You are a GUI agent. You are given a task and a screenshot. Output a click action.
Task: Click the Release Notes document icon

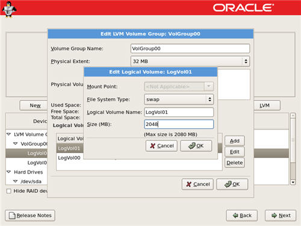pyautogui.click(x=12, y=216)
